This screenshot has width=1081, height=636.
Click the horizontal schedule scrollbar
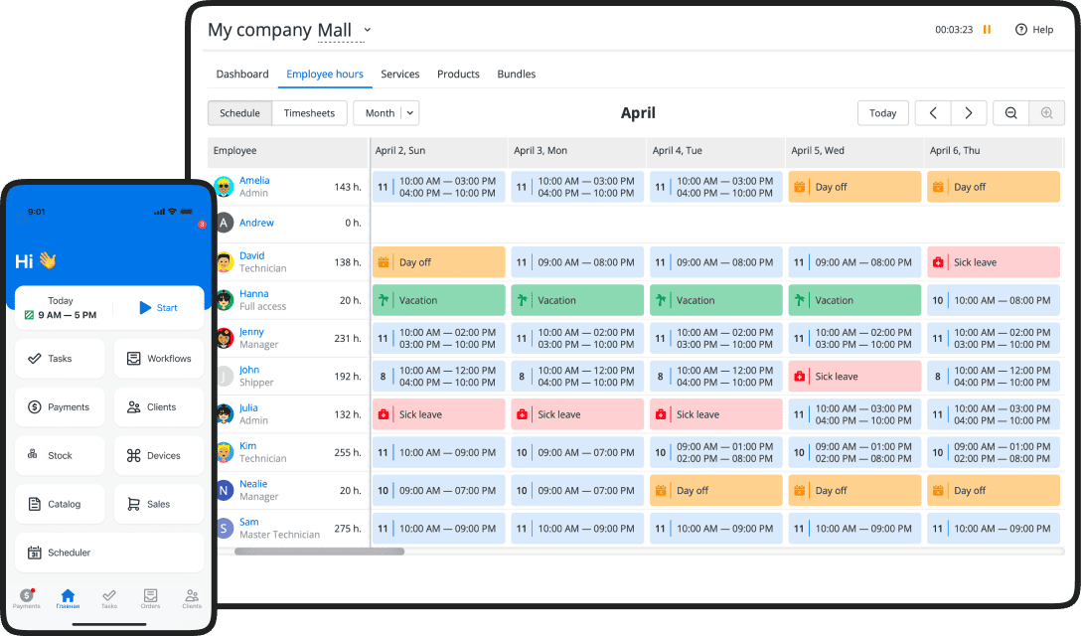(x=319, y=551)
